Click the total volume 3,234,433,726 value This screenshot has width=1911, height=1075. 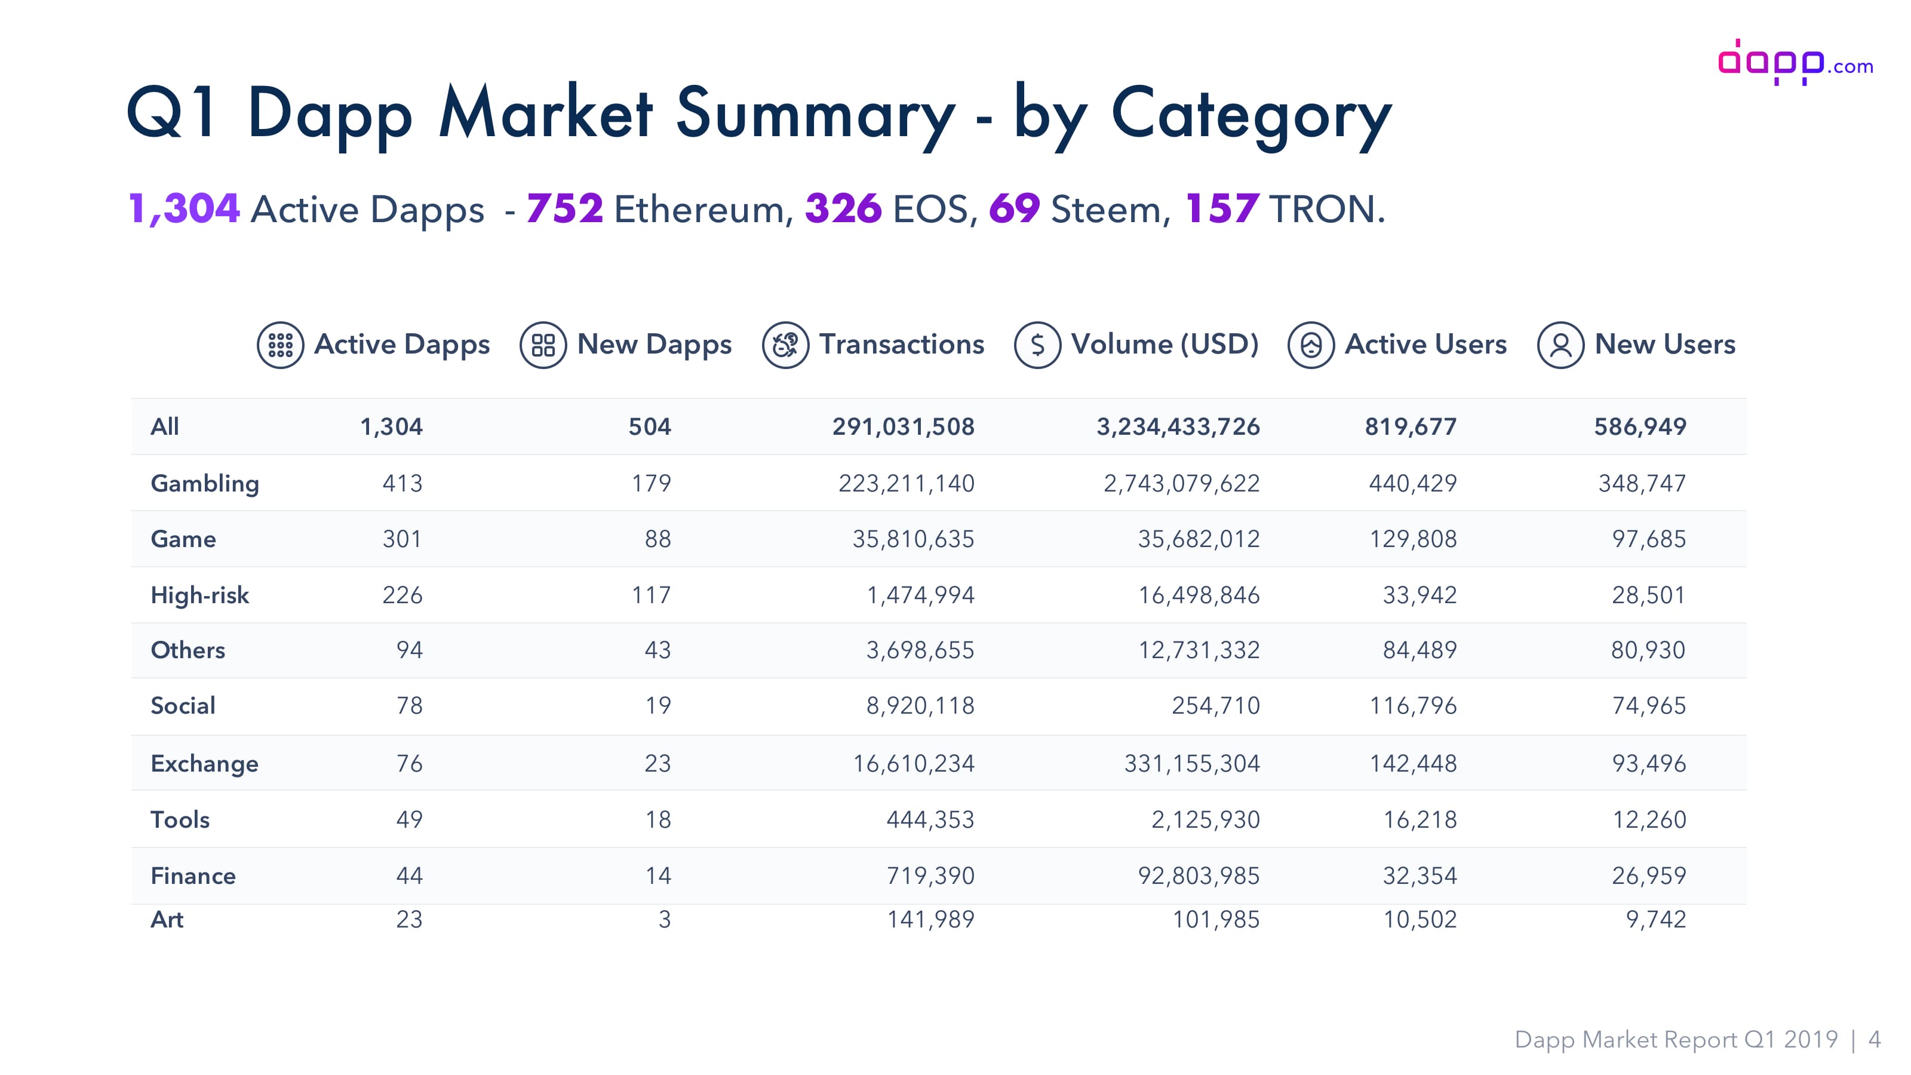click(1178, 426)
